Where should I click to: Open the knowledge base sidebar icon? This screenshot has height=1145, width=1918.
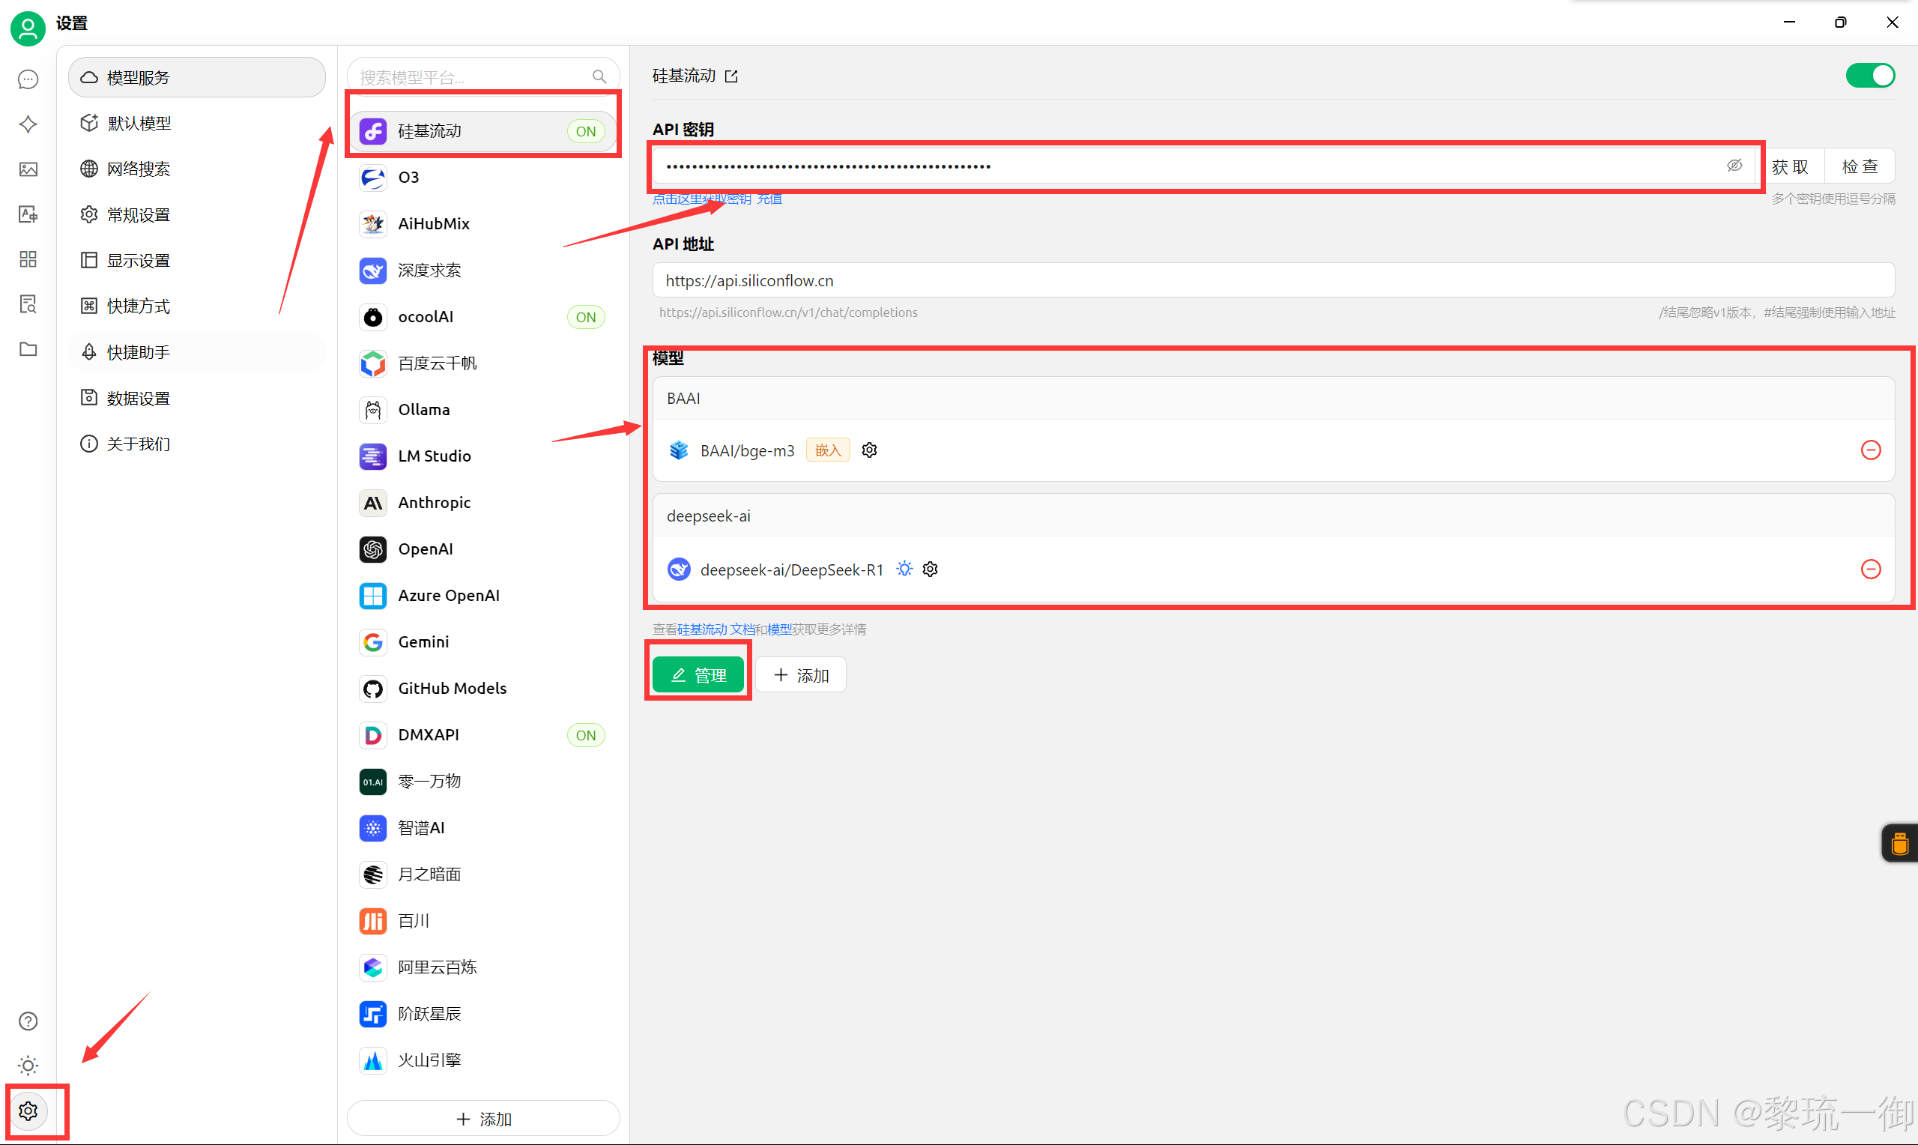coord(28,304)
